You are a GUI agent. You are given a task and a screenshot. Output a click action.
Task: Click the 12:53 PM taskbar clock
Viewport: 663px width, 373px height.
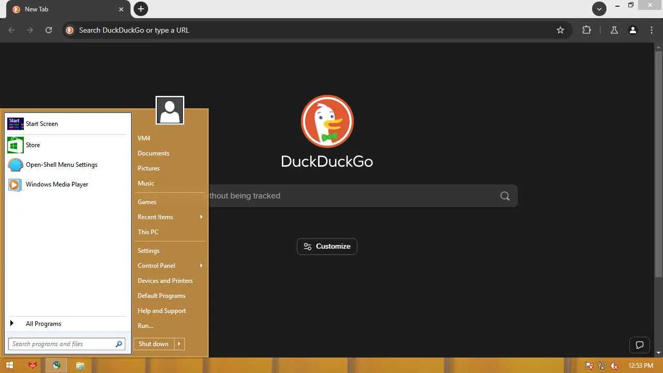(x=641, y=366)
